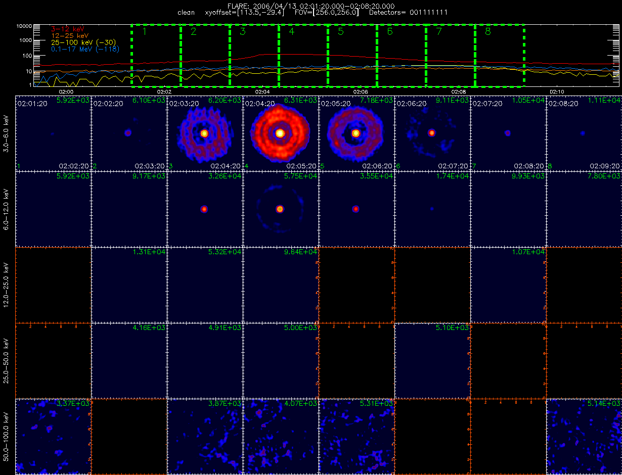
Task: Select interval 4 marker in the light curve
Action: (x=291, y=32)
